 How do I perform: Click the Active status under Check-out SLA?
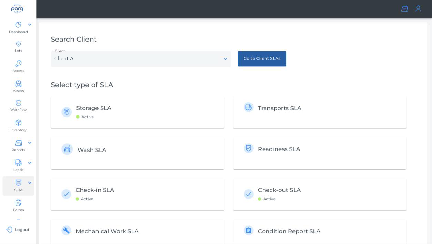(x=267, y=199)
